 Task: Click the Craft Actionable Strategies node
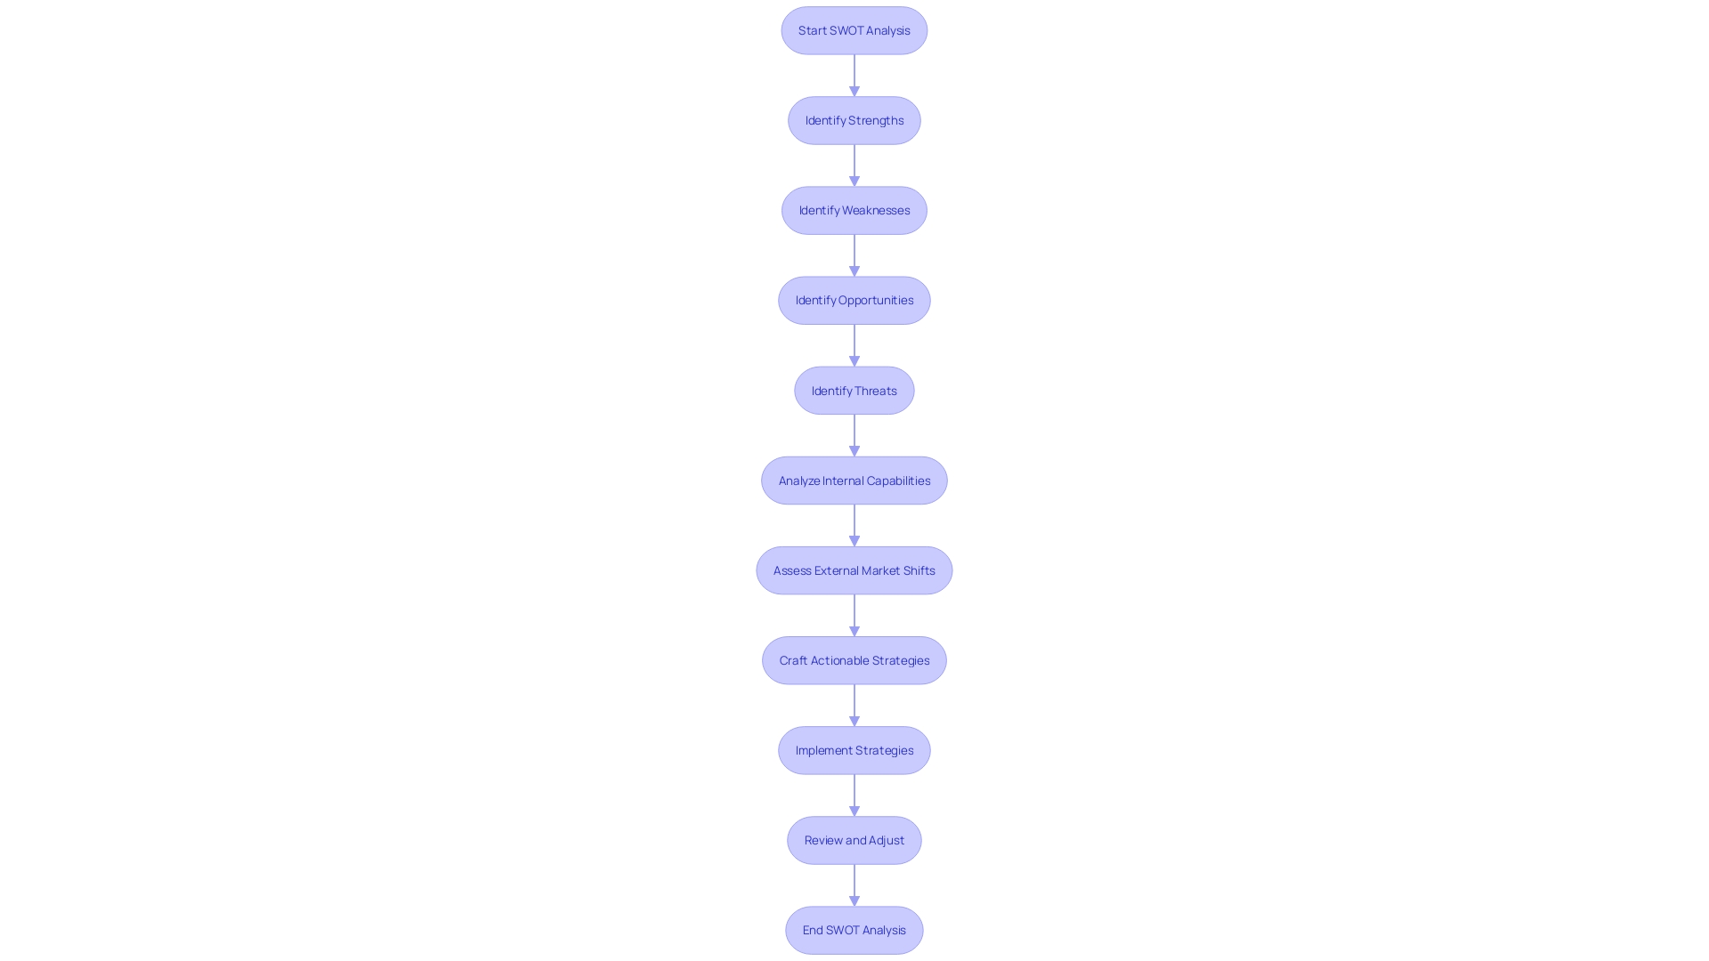tap(854, 659)
